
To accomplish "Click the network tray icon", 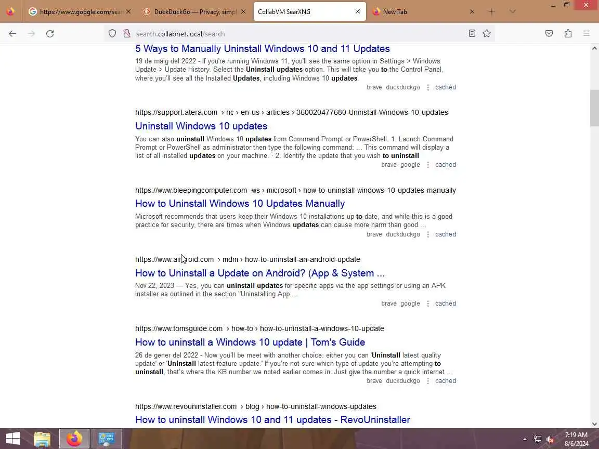I will tap(538, 440).
